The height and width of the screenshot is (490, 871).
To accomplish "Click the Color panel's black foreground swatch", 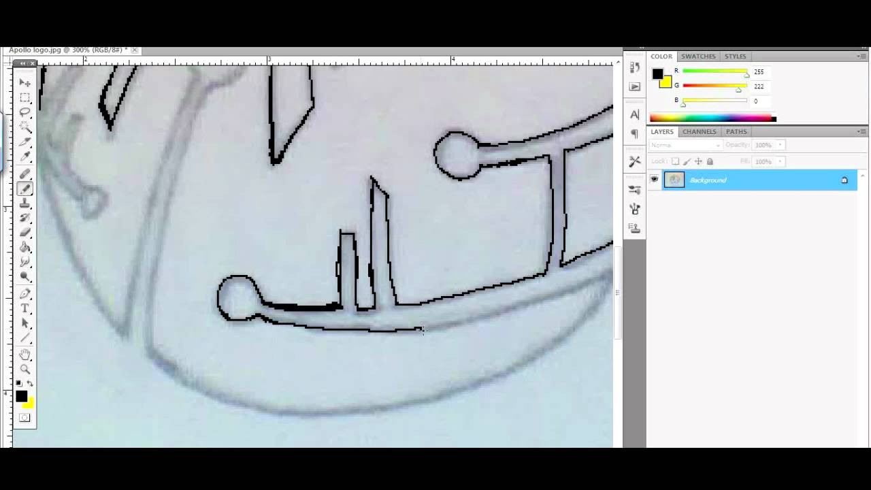I will (x=657, y=74).
